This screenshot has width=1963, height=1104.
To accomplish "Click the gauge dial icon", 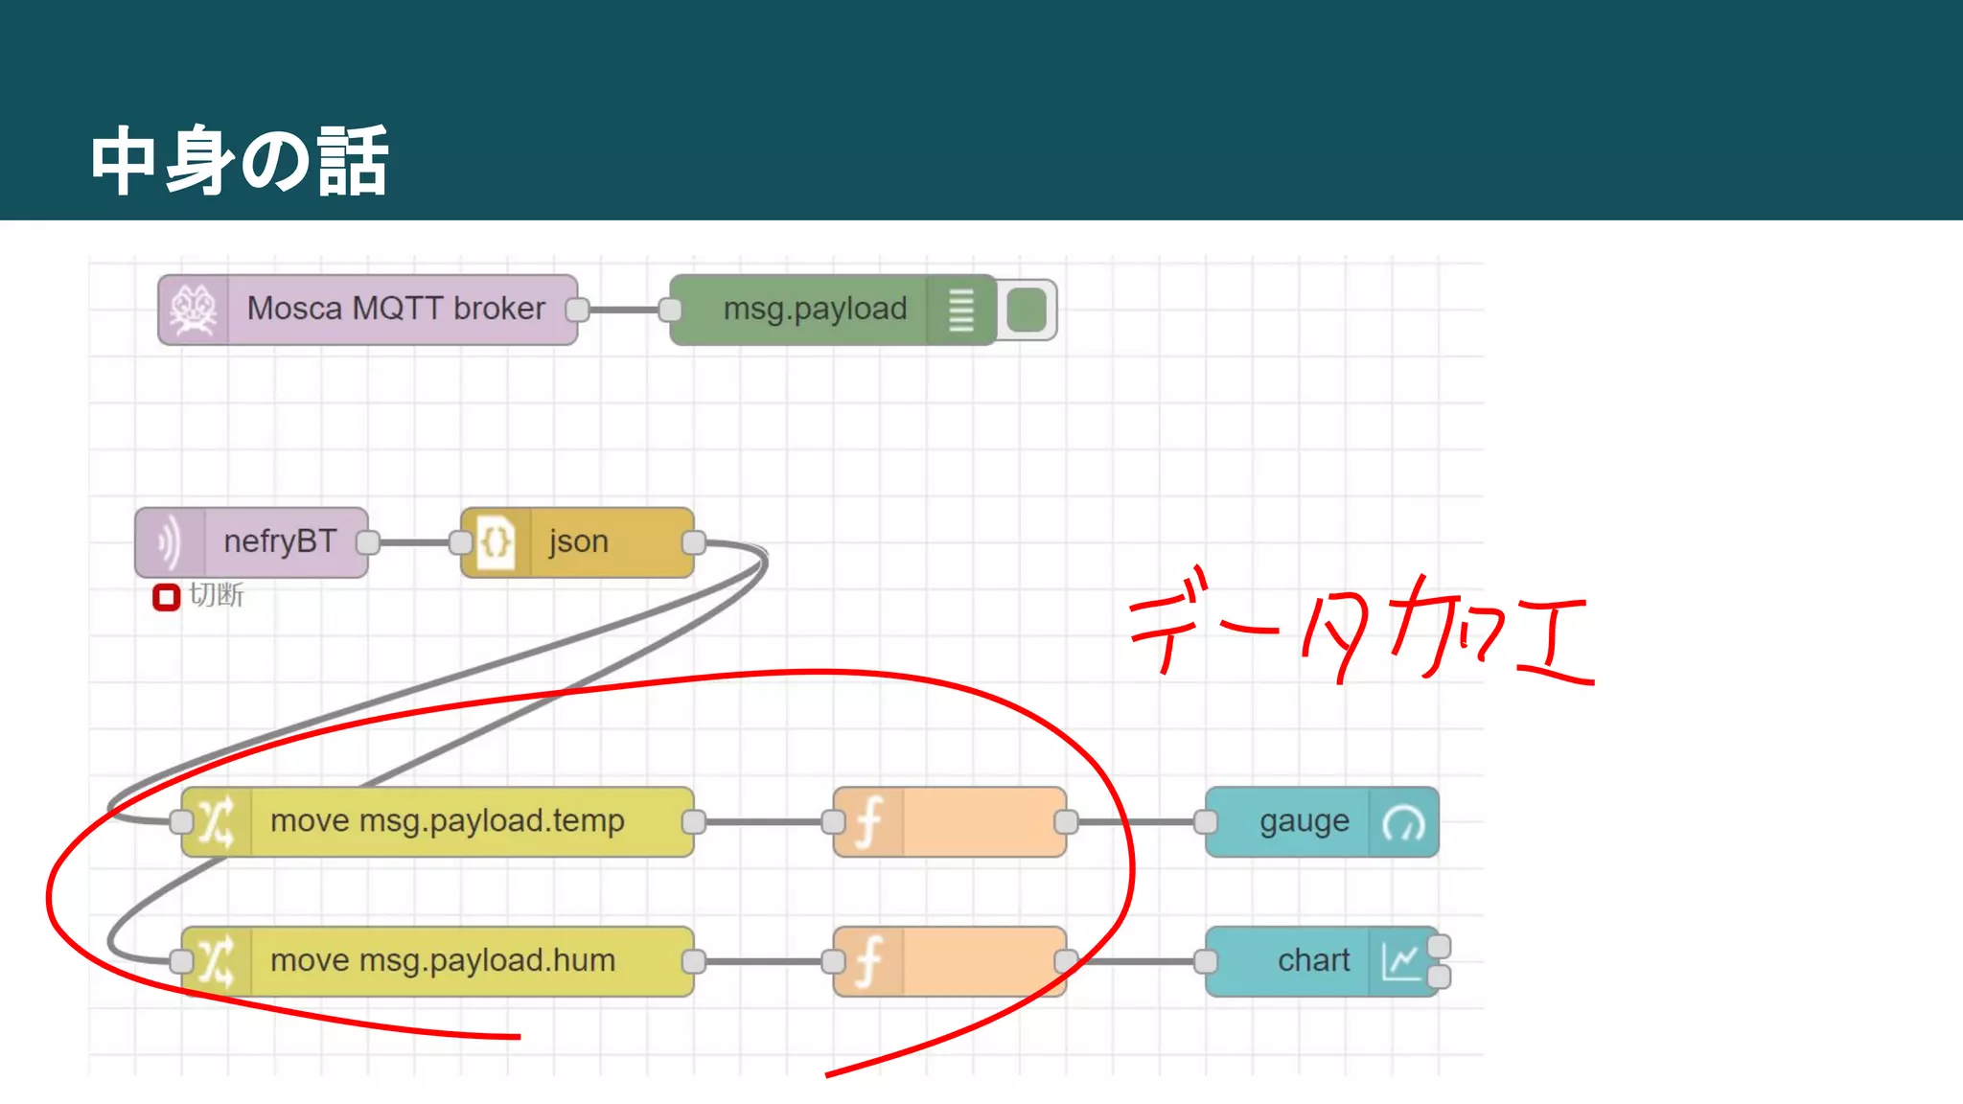I will [1403, 822].
